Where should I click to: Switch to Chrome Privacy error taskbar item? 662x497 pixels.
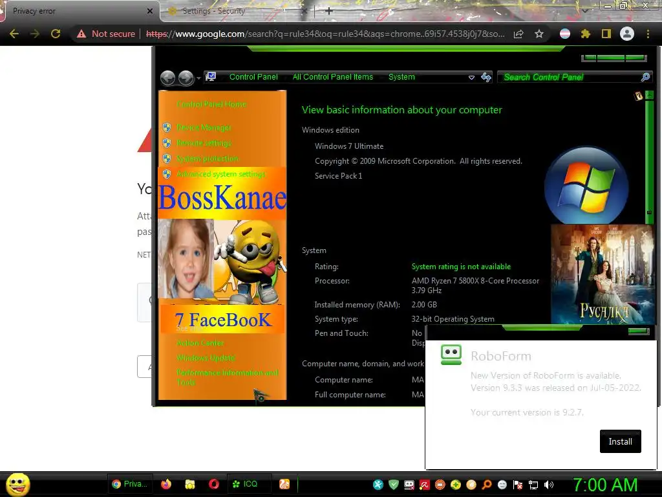[x=129, y=484]
